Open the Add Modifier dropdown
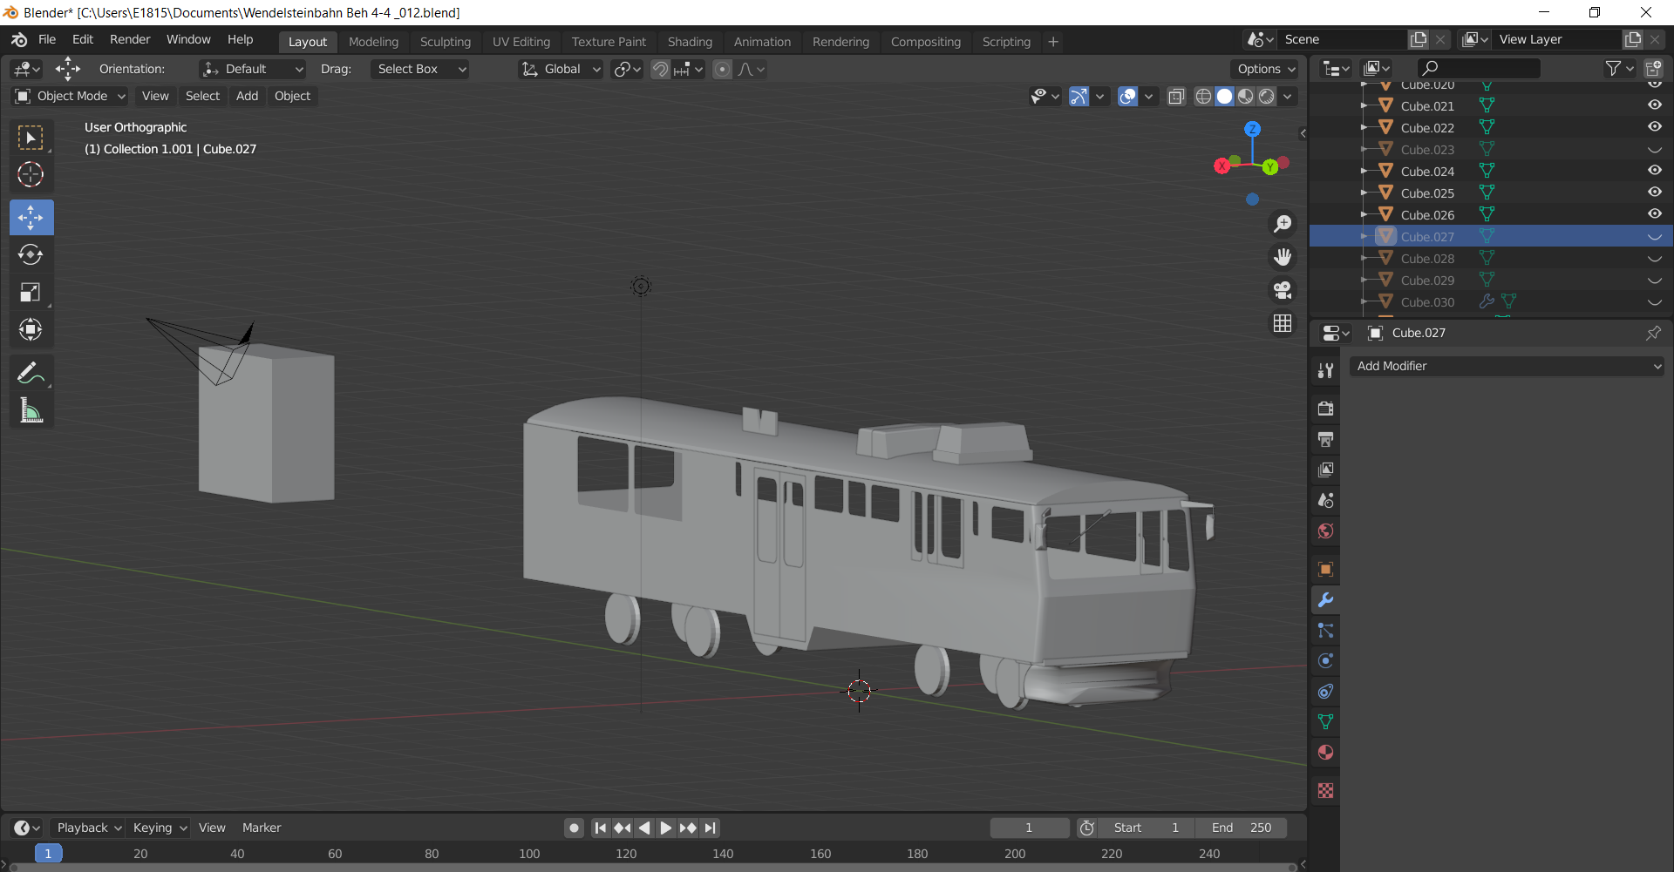Image resolution: width=1674 pixels, height=872 pixels. [1506, 367]
